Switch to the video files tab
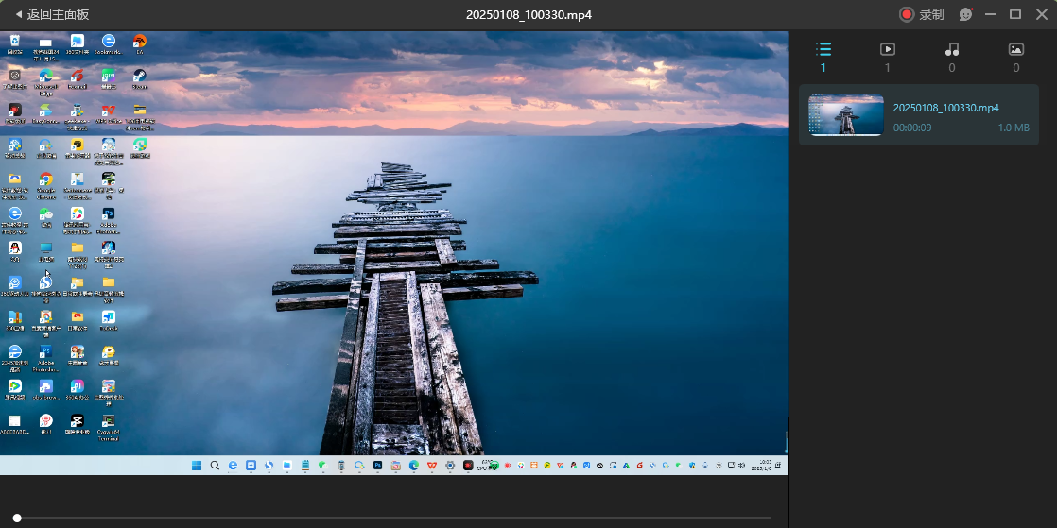 (x=887, y=56)
